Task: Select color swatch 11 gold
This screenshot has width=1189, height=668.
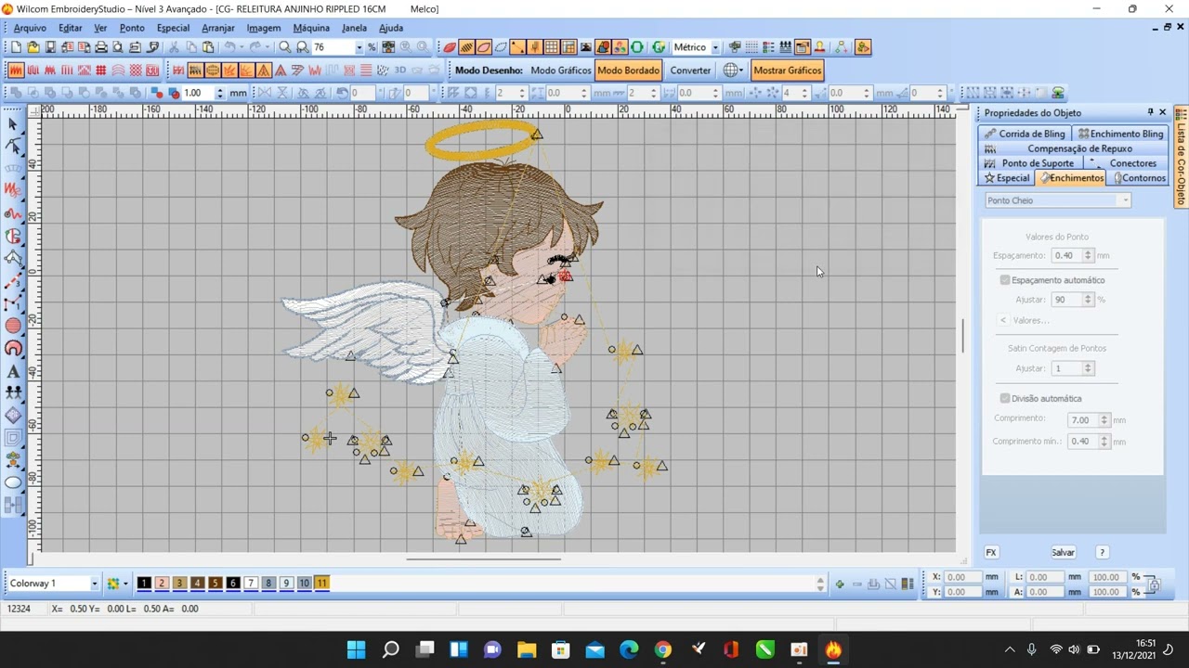Action: pos(321,584)
